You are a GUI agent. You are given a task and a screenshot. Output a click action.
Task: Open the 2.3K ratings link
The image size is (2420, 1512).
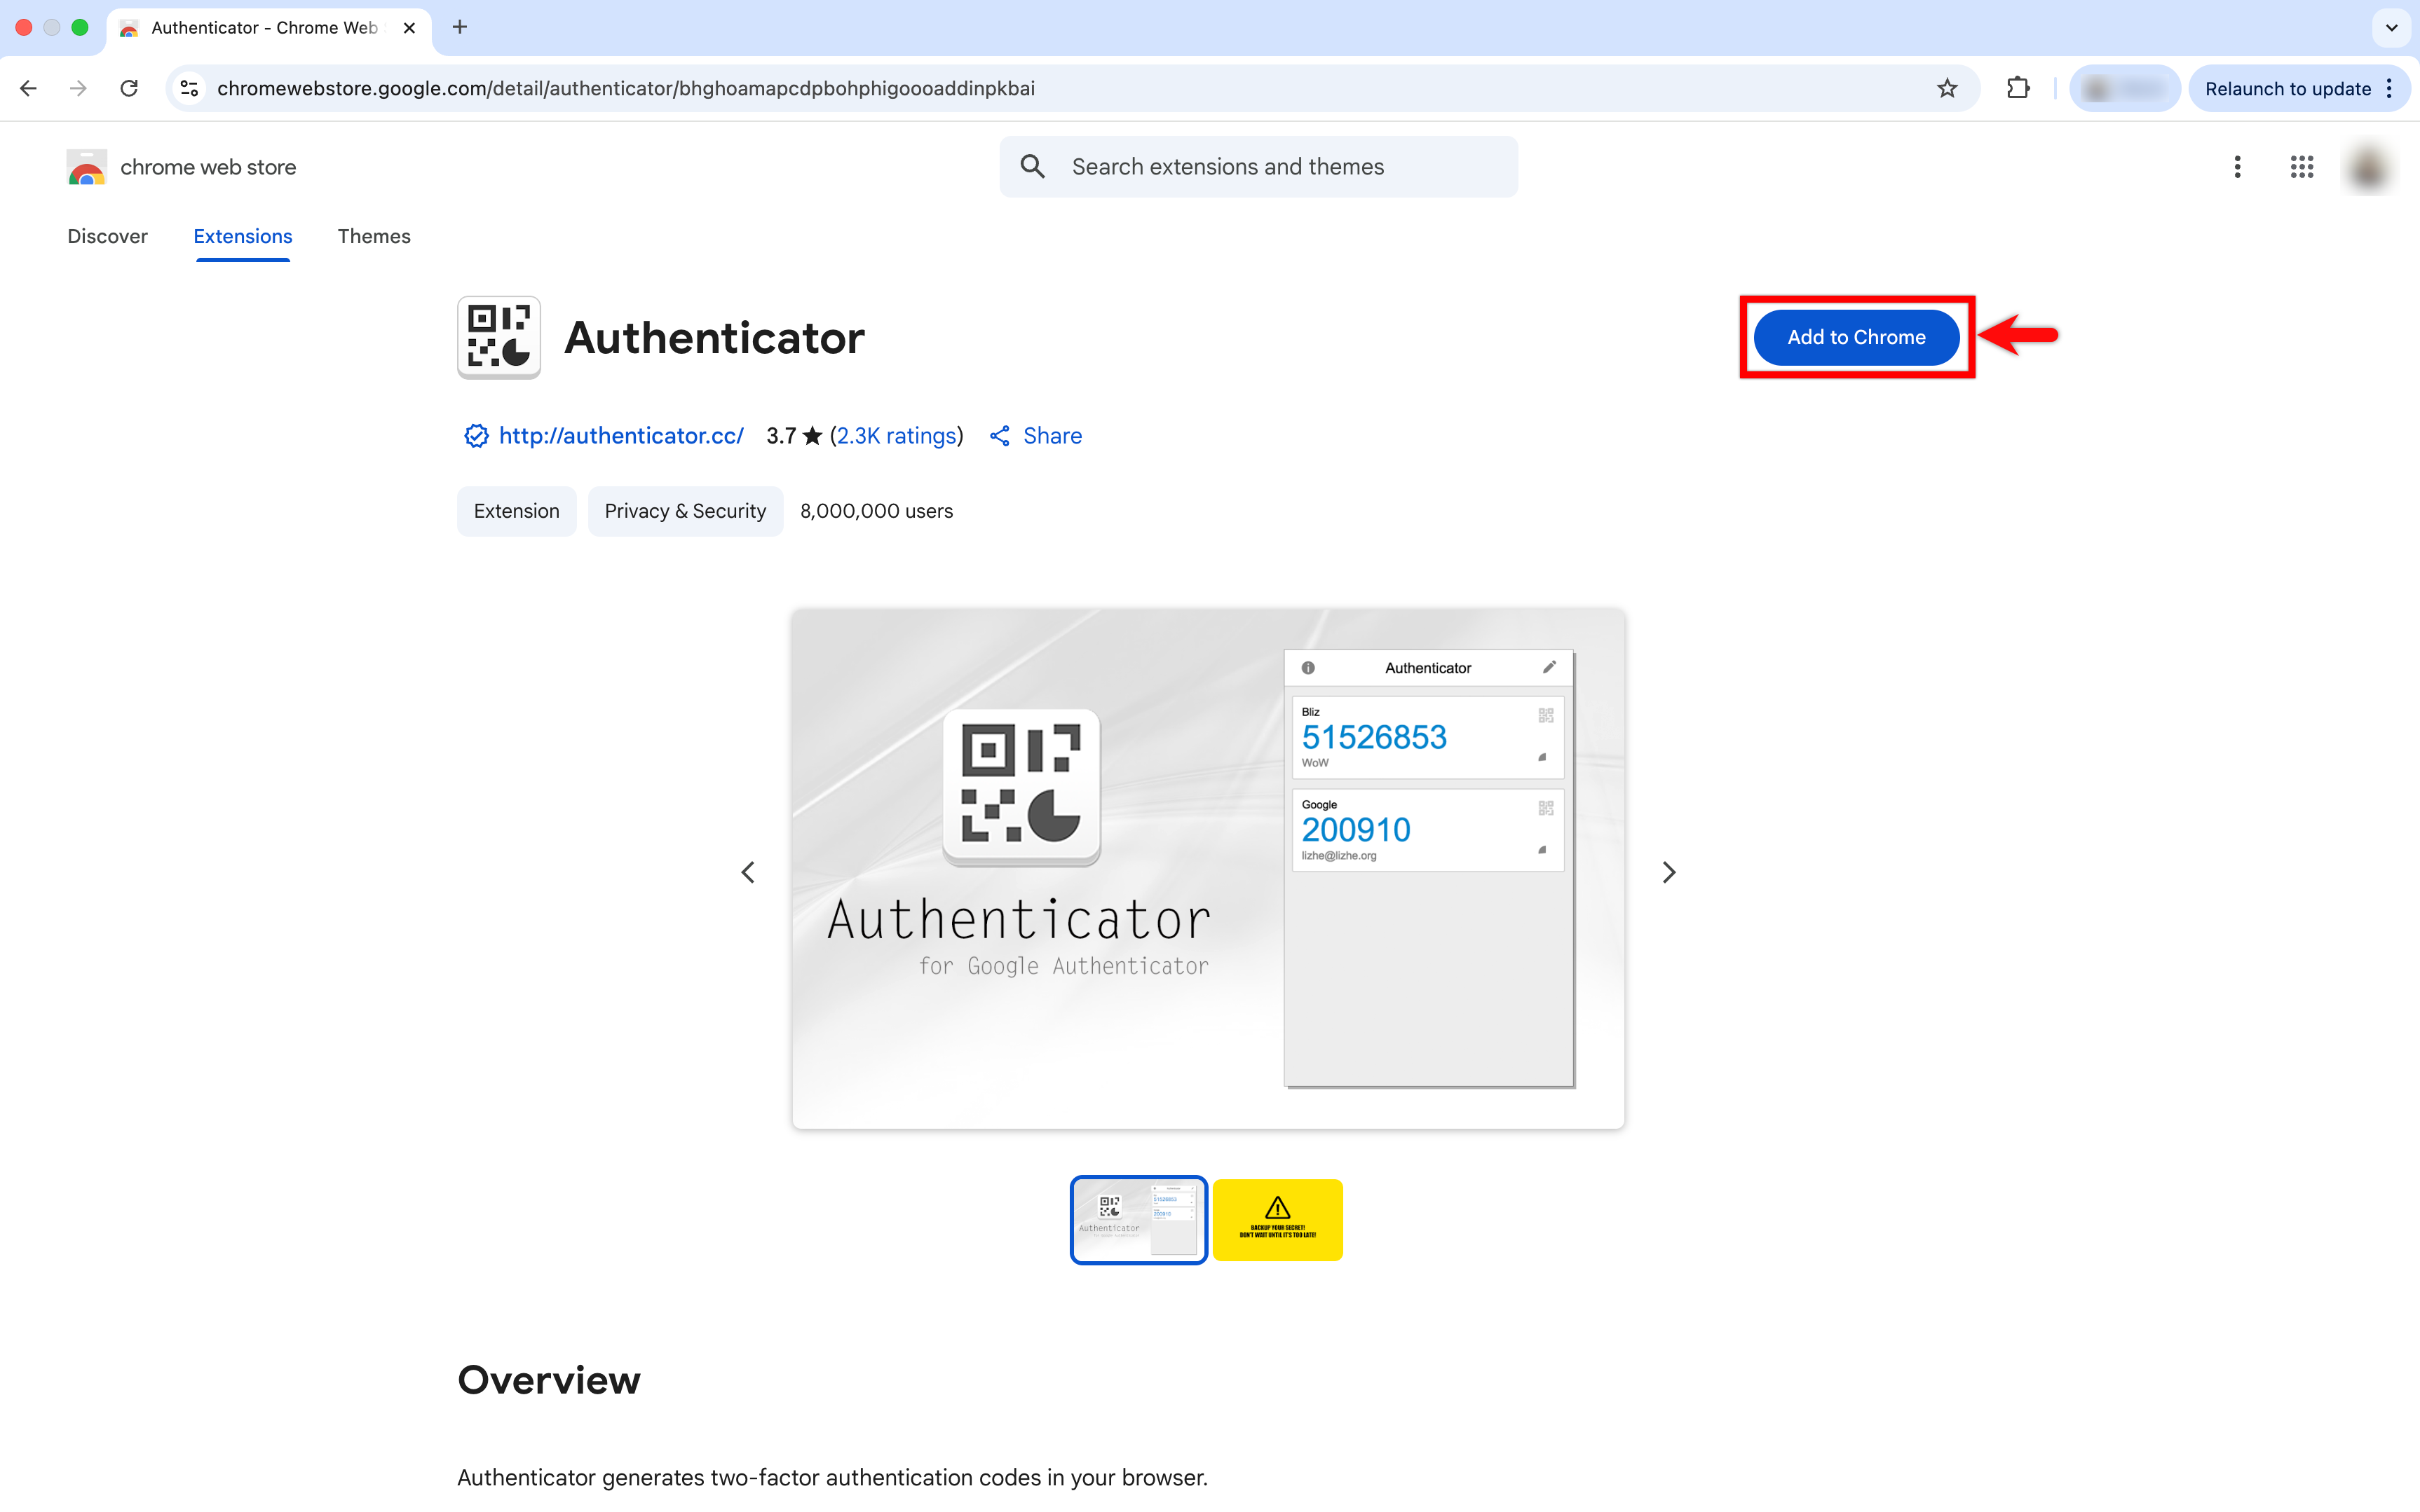pyautogui.click(x=895, y=435)
